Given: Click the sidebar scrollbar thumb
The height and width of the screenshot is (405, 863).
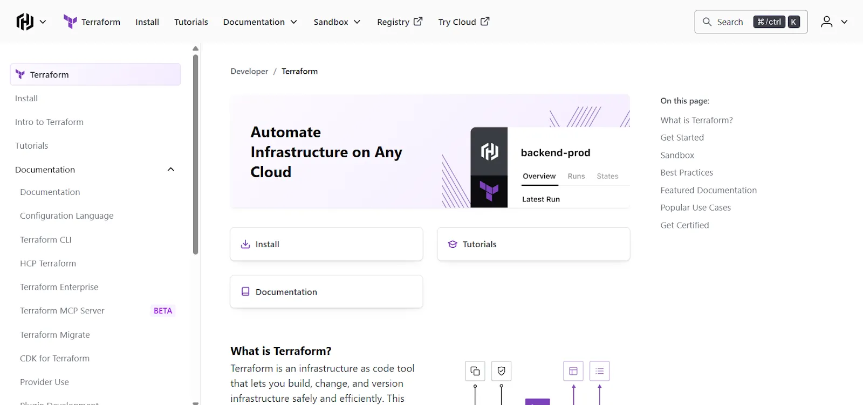Looking at the screenshot, I should (195, 154).
